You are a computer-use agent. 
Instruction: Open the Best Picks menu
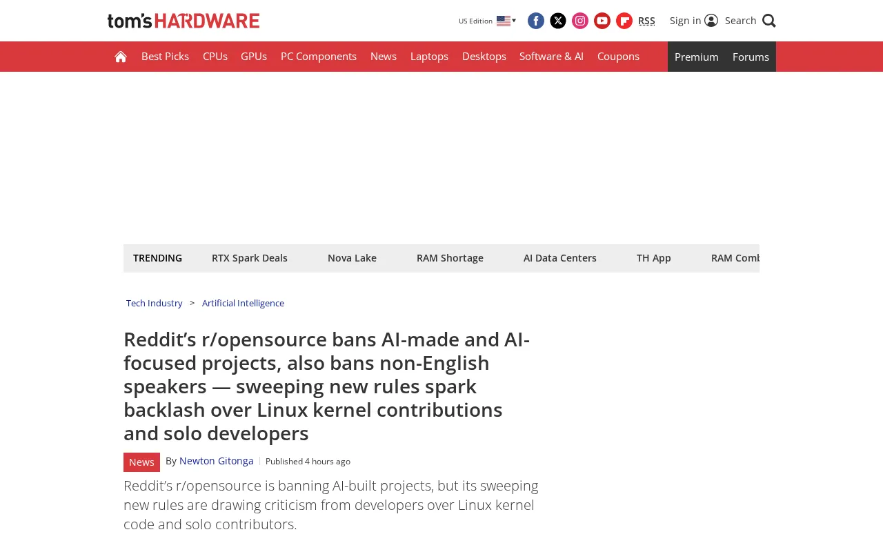(x=165, y=57)
